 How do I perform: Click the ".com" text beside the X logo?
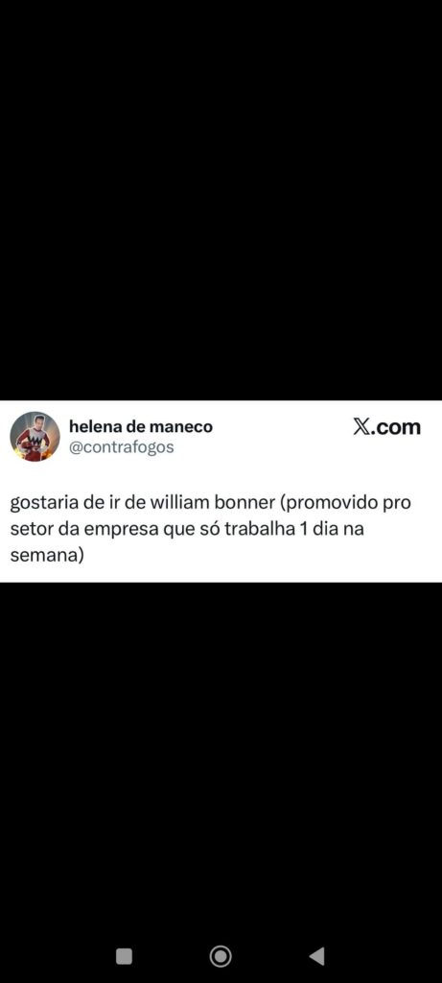(x=396, y=427)
